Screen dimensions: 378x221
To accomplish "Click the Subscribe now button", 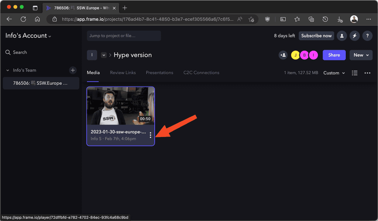I will point(316,35).
